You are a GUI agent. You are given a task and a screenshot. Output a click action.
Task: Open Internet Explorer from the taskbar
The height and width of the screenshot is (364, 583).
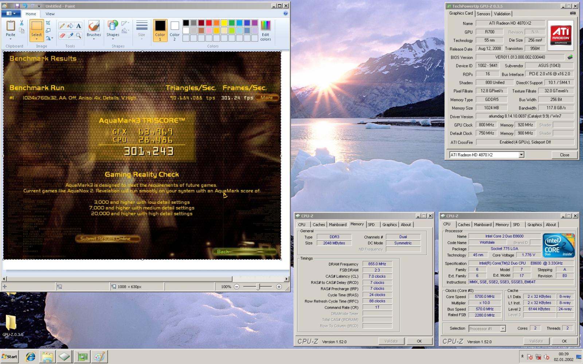tap(30, 357)
